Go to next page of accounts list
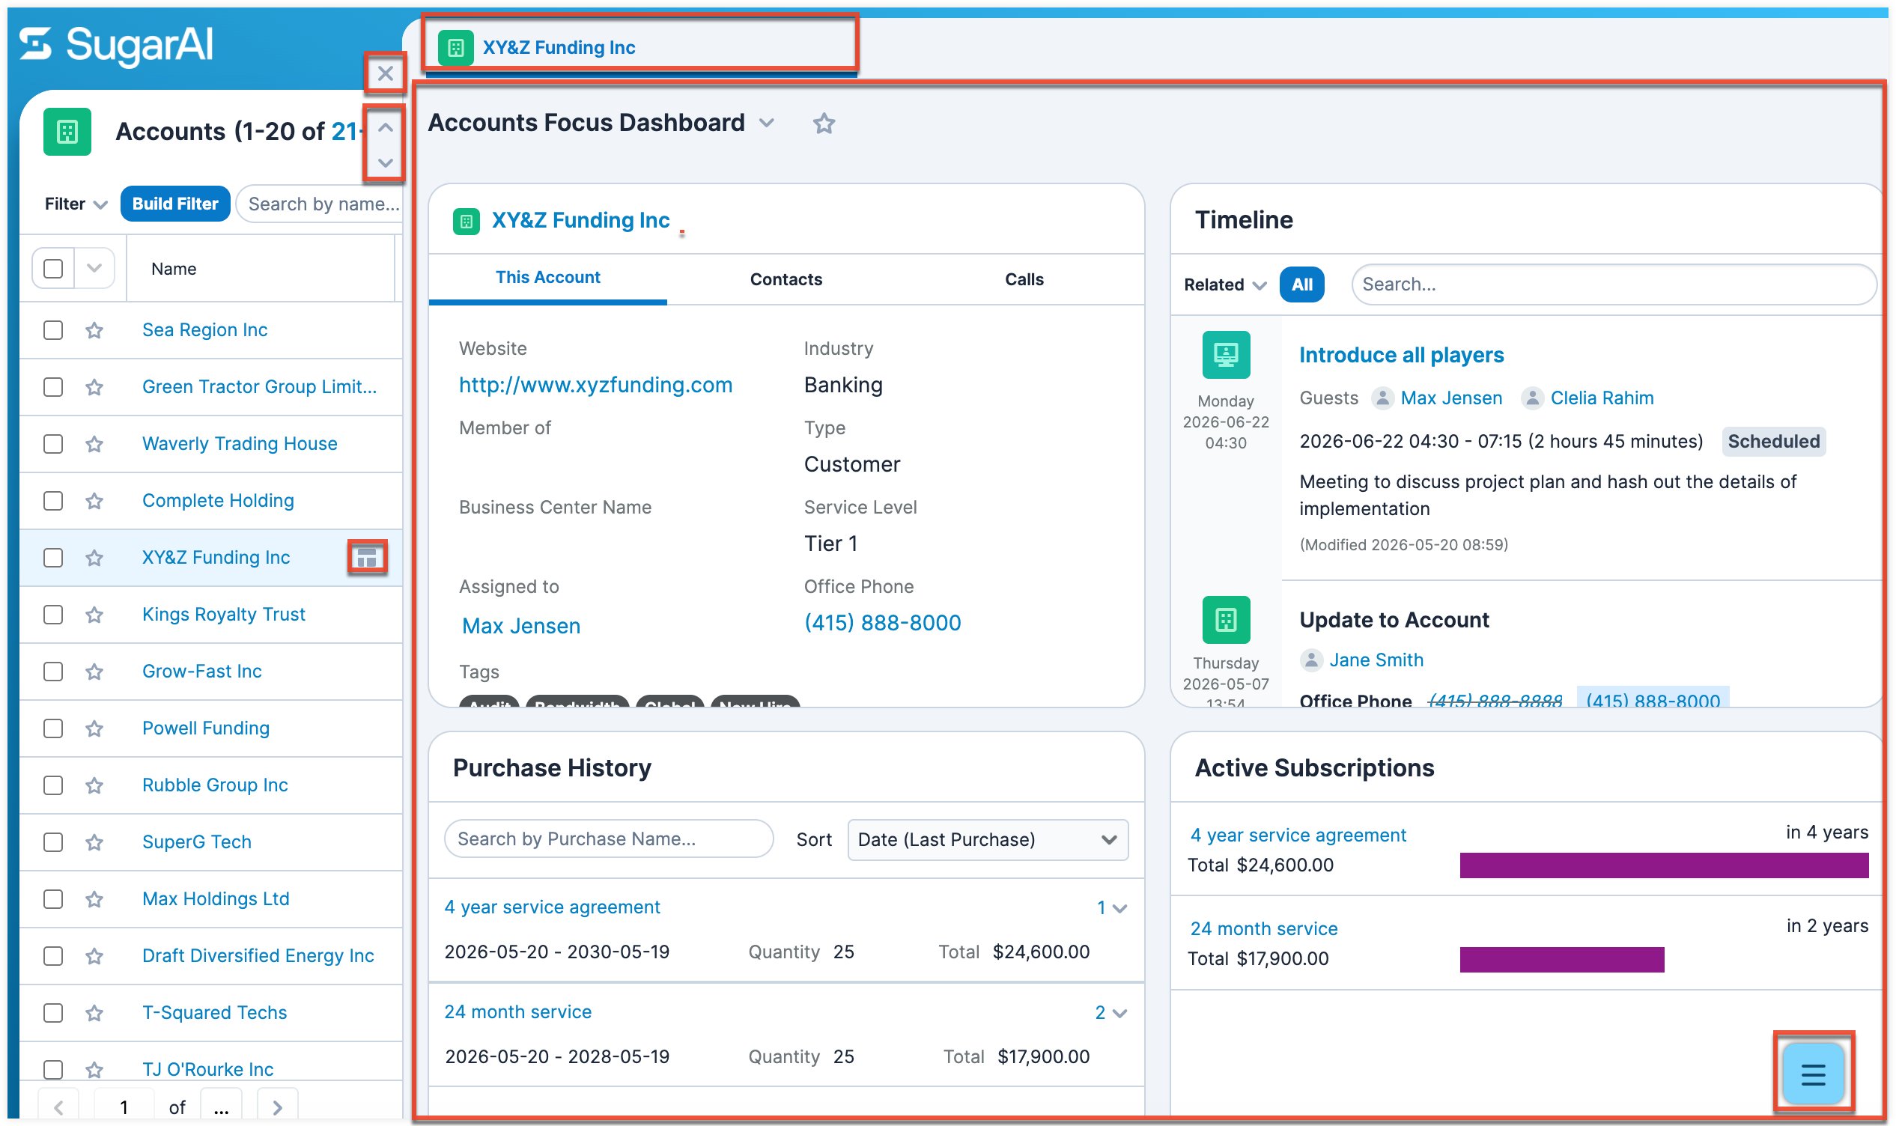1896x1126 pixels. [x=277, y=1107]
